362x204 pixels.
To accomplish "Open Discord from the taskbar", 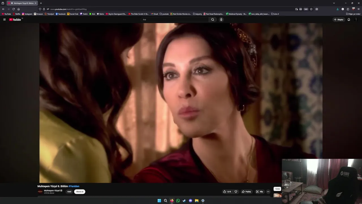I will tap(190, 201).
